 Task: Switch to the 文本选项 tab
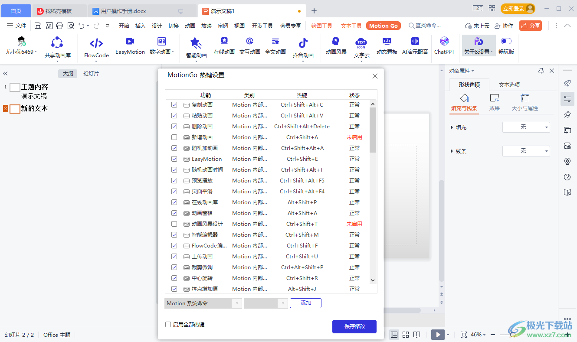[509, 85]
